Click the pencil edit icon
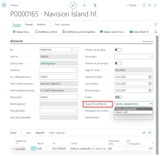Screen dimensions: 160x156 [73, 5]
